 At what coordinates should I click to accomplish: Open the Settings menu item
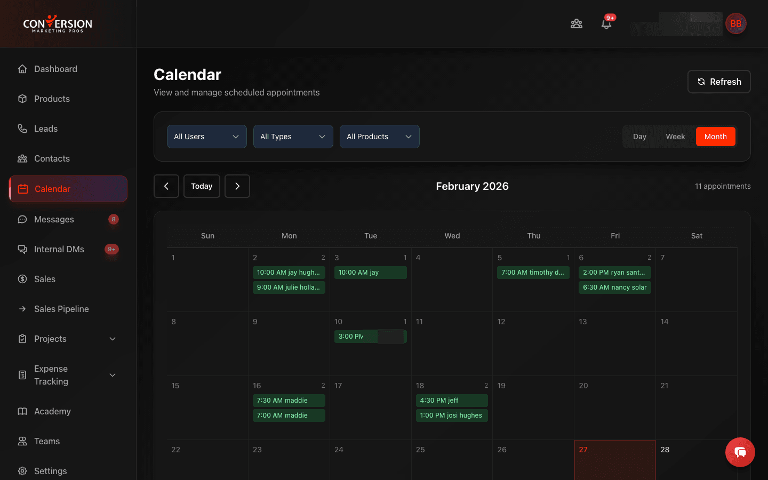coord(50,471)
